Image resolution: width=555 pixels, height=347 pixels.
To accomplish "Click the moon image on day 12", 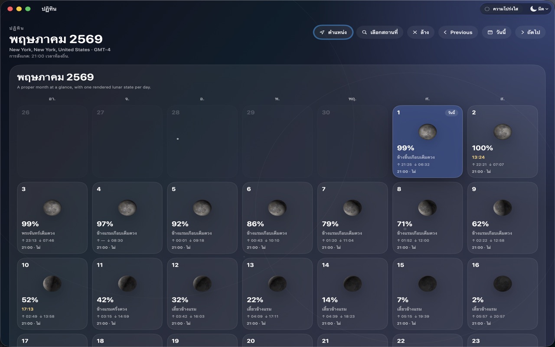I will point(202,284).
